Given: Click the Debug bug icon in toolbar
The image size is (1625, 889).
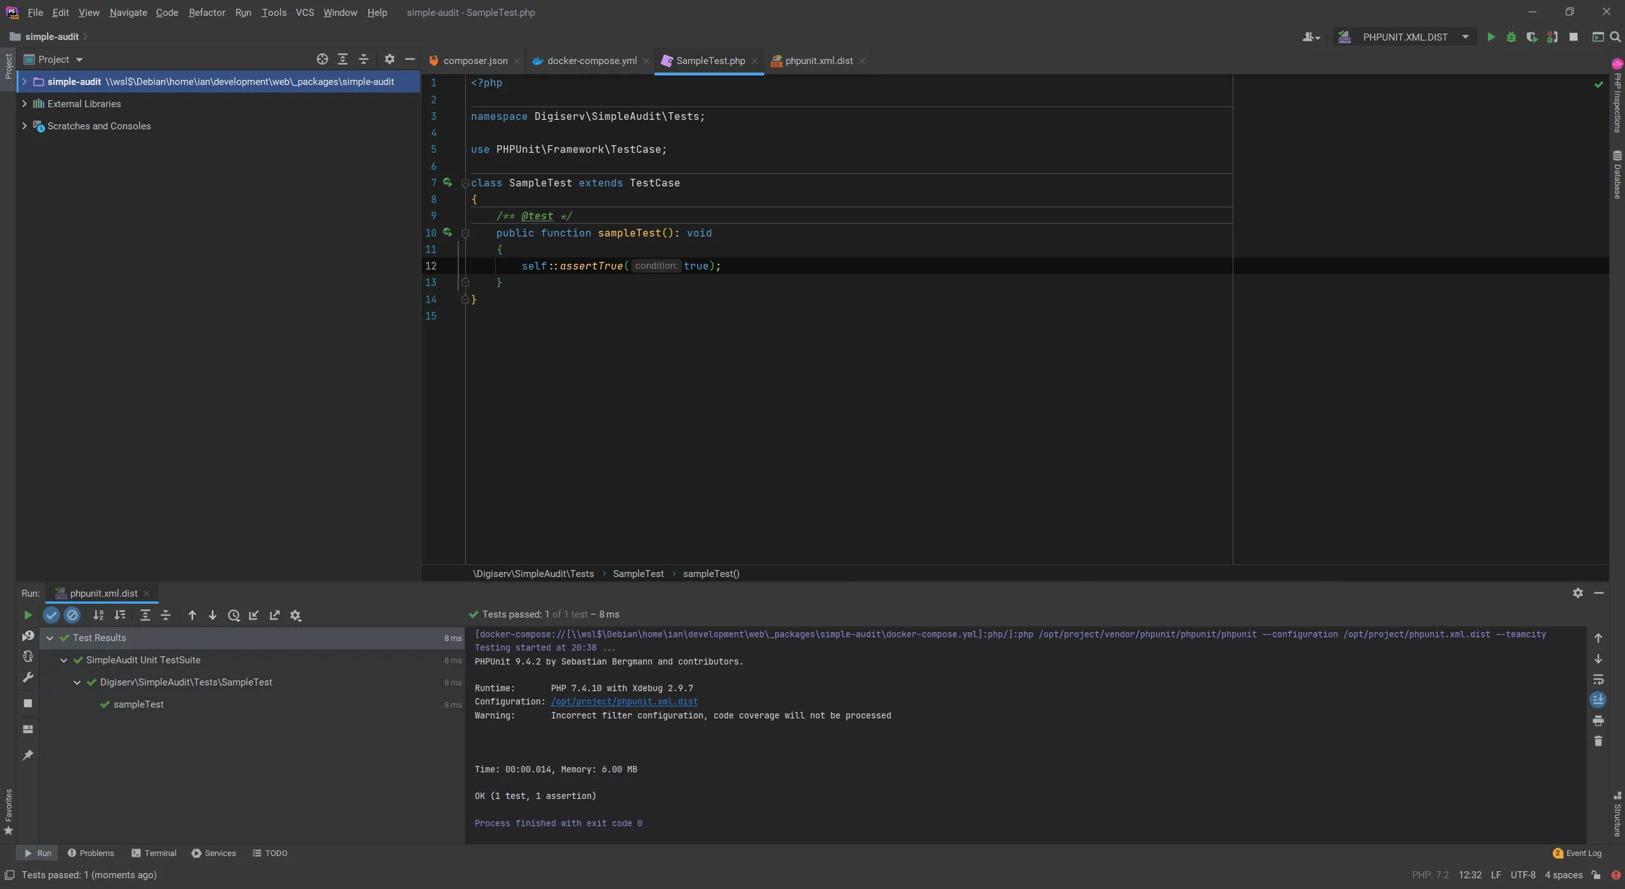Looking at the screenshot, I should (1511, 37).
